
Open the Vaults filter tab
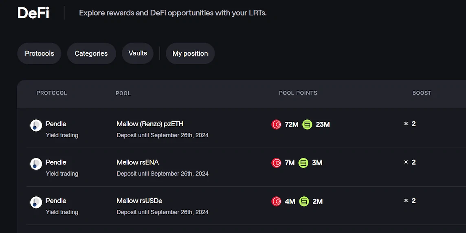click(x=138, y=53)
